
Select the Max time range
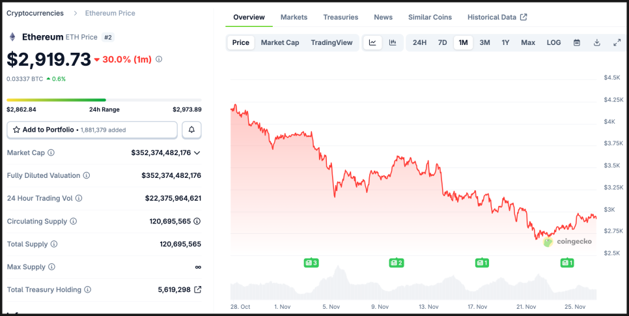click(x=528, y=43)
